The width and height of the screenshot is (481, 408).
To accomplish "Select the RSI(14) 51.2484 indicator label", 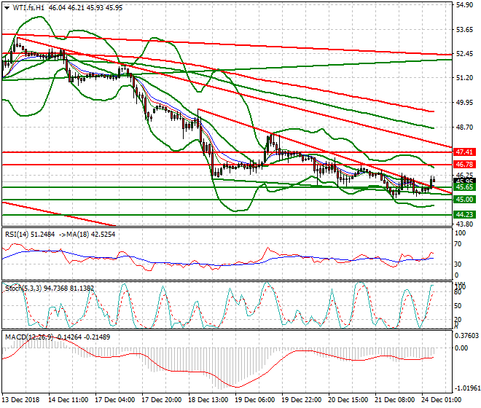I will pyautogui.click(x=30, y=235).
